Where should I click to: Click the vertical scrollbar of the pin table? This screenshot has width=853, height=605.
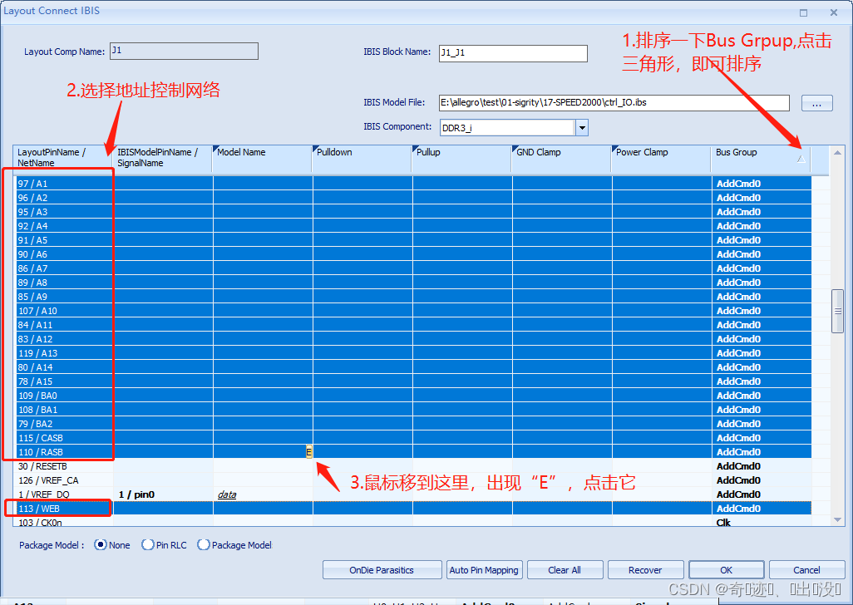(836, 309)
